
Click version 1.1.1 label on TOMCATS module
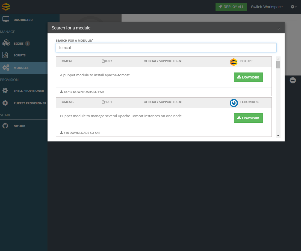pos(108,102)
